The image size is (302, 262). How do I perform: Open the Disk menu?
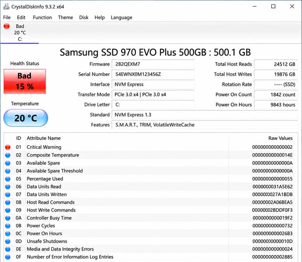tap(83, 17)
